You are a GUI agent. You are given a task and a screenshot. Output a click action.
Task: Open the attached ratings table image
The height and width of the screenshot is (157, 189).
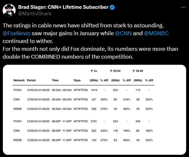point(94,110)
